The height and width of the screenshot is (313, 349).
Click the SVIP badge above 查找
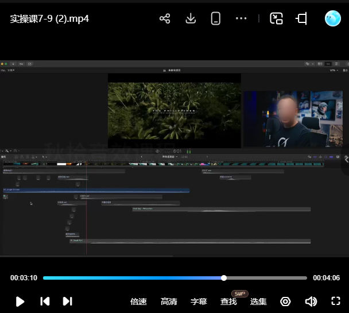click(x=240, y=293)
